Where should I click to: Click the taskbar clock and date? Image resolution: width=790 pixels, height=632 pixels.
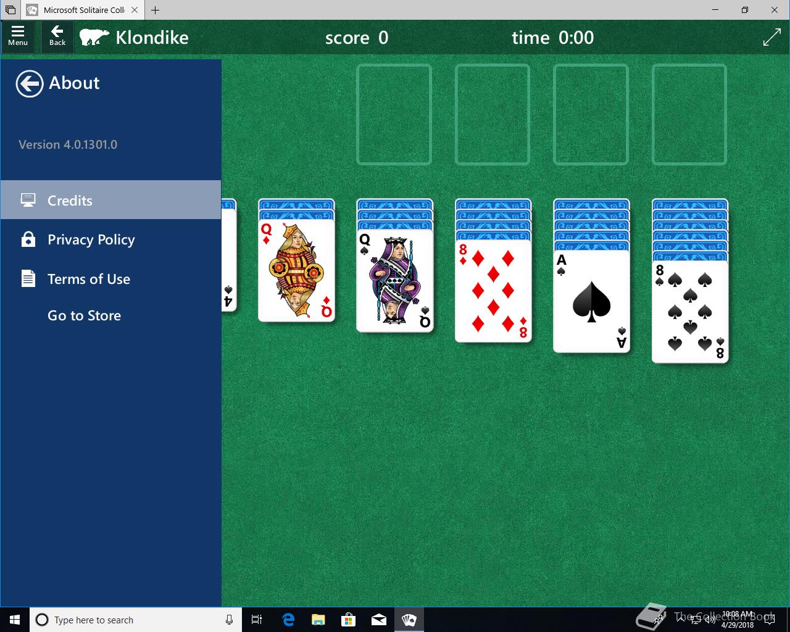click(x=738, y=620)
